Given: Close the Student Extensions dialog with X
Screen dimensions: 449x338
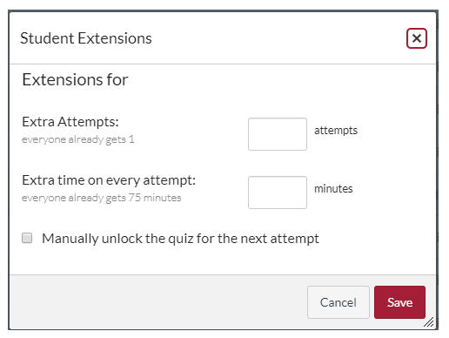Looking at the screenshot, I should tap(417, 38).
